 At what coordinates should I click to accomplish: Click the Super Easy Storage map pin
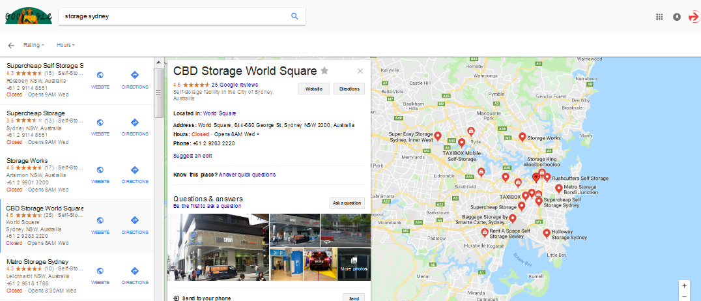[438, 136]
